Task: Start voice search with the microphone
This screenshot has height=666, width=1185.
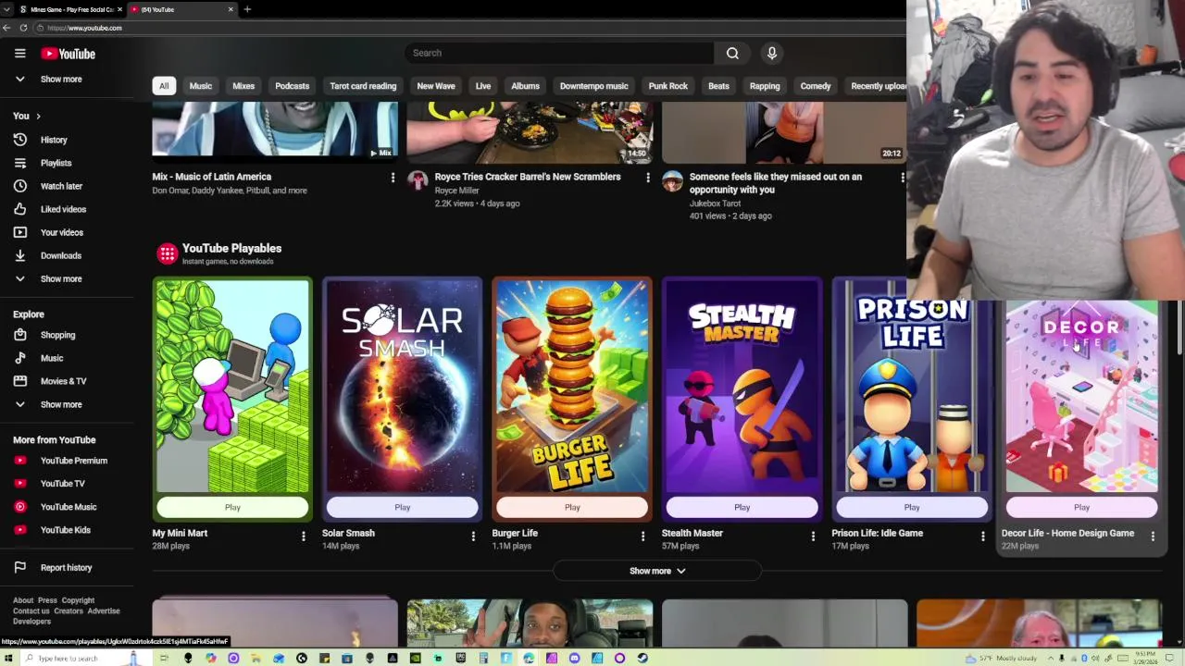Action: 771,53
